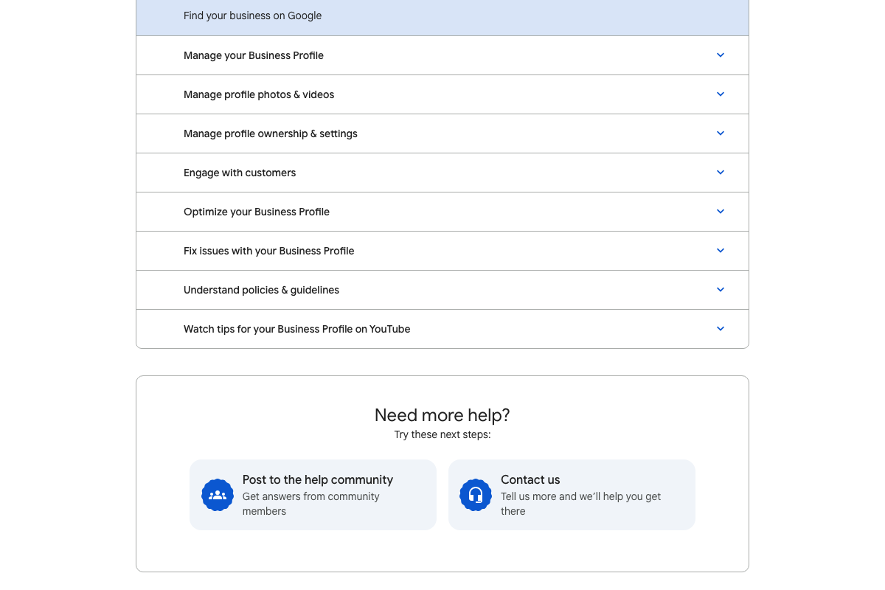Select Manage profile ownership & settings title
Viewport: 885px width, 590px height.
pyautogui.click(x=271, y=133)
